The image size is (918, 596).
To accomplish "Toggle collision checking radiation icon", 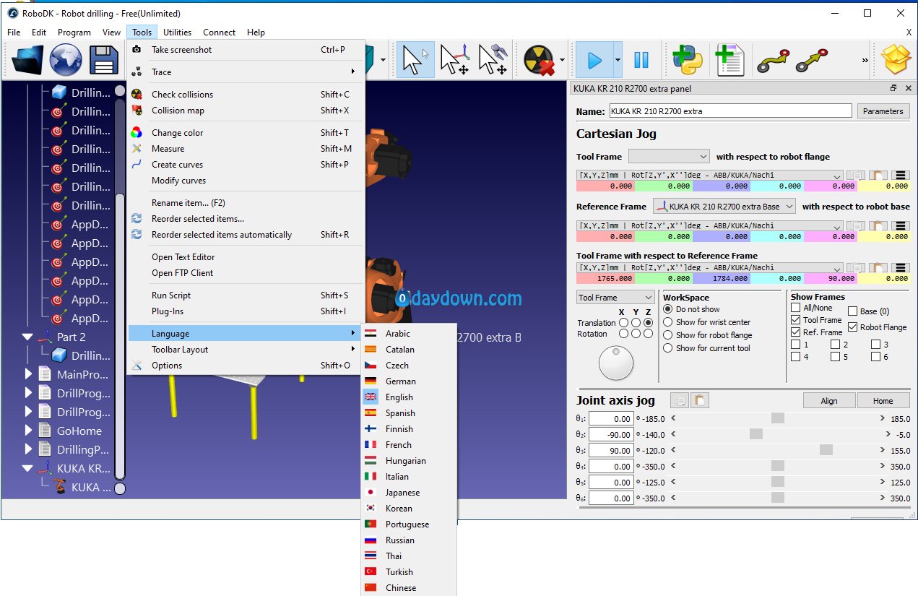I will coord(538,60).
